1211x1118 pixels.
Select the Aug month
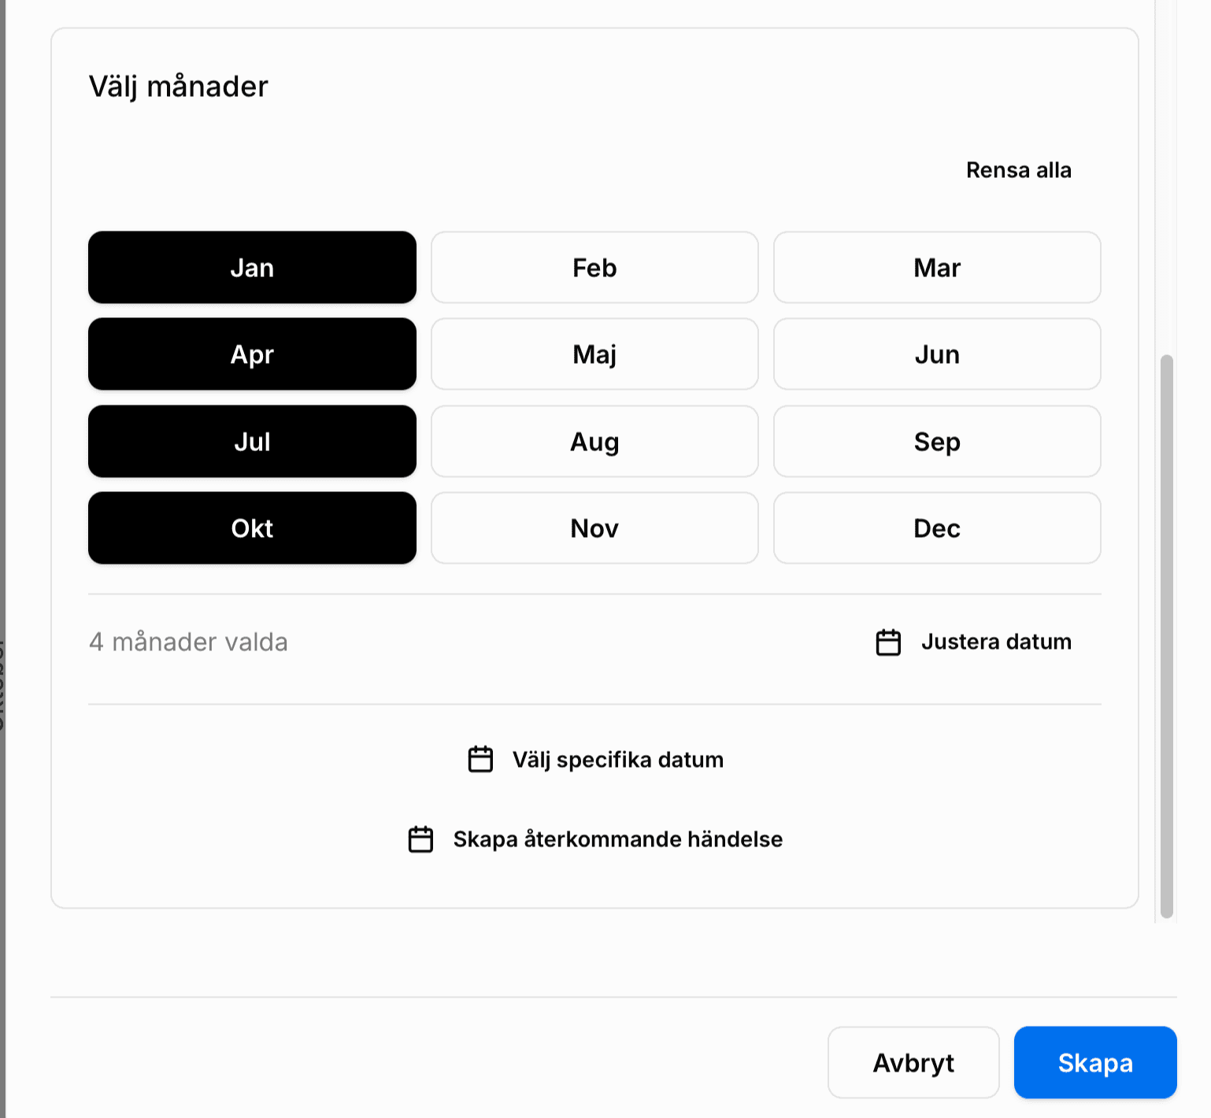click(x=594, y=442)
